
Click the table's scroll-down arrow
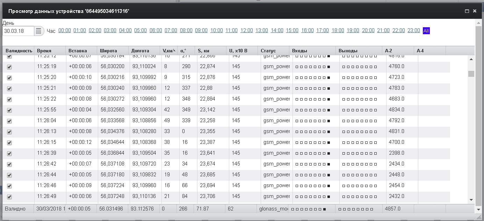coord(471,200)
